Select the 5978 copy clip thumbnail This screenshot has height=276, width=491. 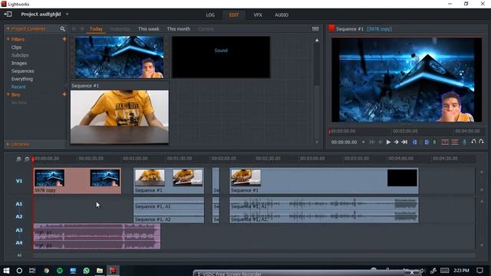pos(119,57)
